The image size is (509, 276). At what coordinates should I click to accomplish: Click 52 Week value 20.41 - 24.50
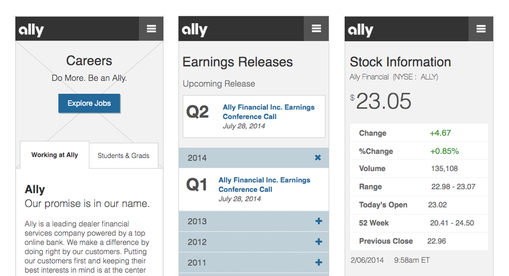(452, 223)
